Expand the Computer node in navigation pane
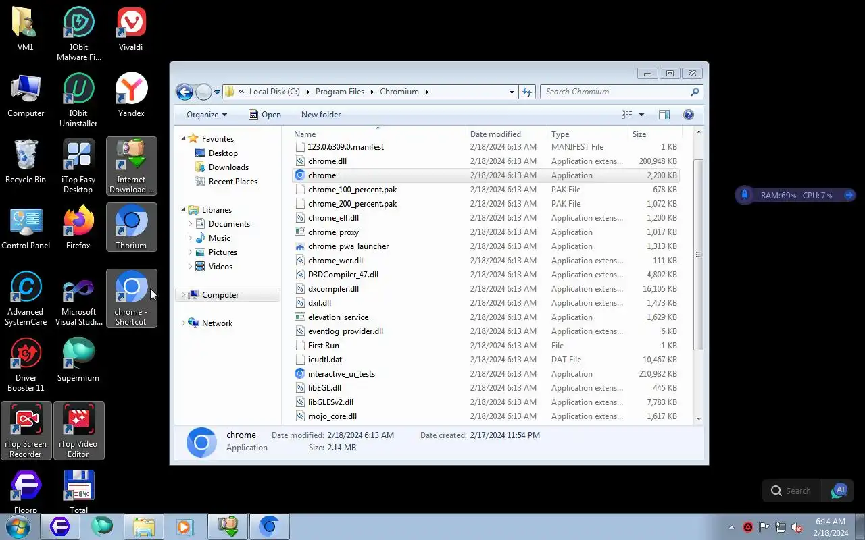This screenshot has width=865, height=540. tap(183, 295)
